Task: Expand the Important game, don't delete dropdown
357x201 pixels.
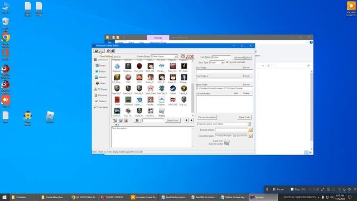Action: (249, 124)
